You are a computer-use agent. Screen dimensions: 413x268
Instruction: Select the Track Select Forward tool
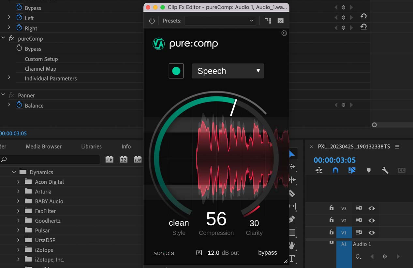tap(292, 167)
